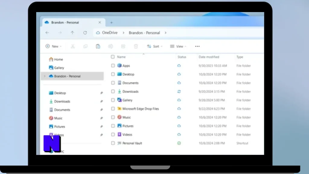Image resolution: width=309 pixels, height=174 pixels.
Task: Check the box for the Documents folder
Action: (113, 83)
